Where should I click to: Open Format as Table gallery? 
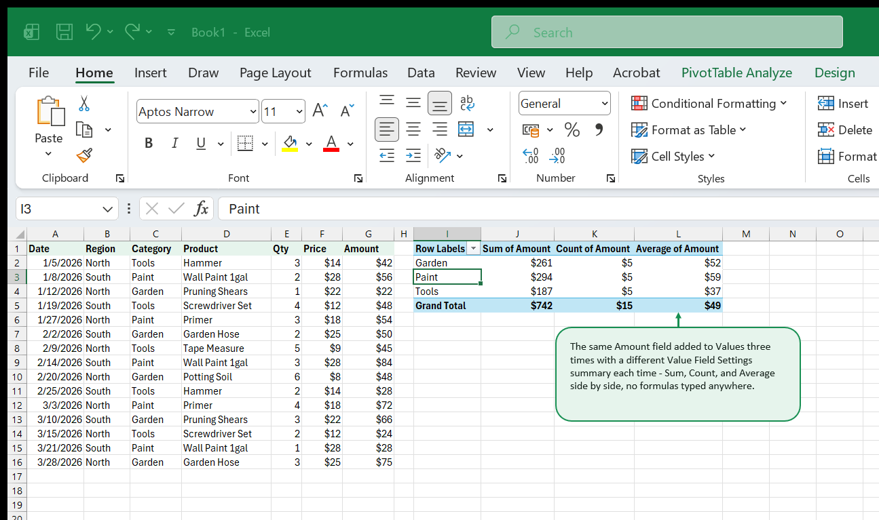pos(689,129)
